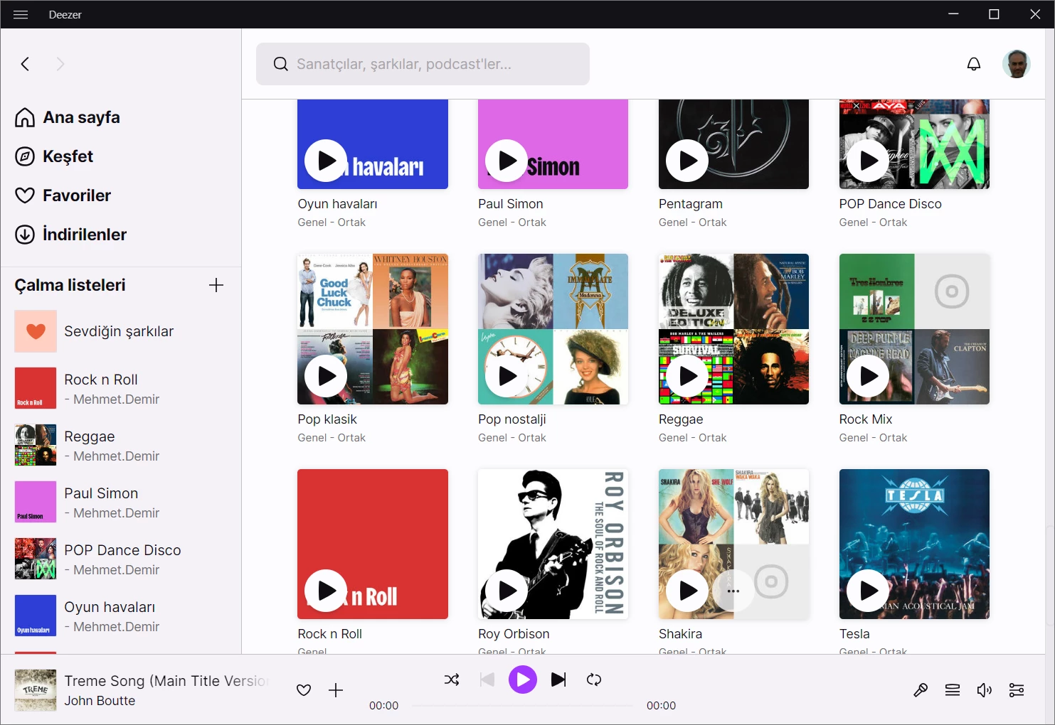
Task: Click the track progress bar
Action: point(522,706)
